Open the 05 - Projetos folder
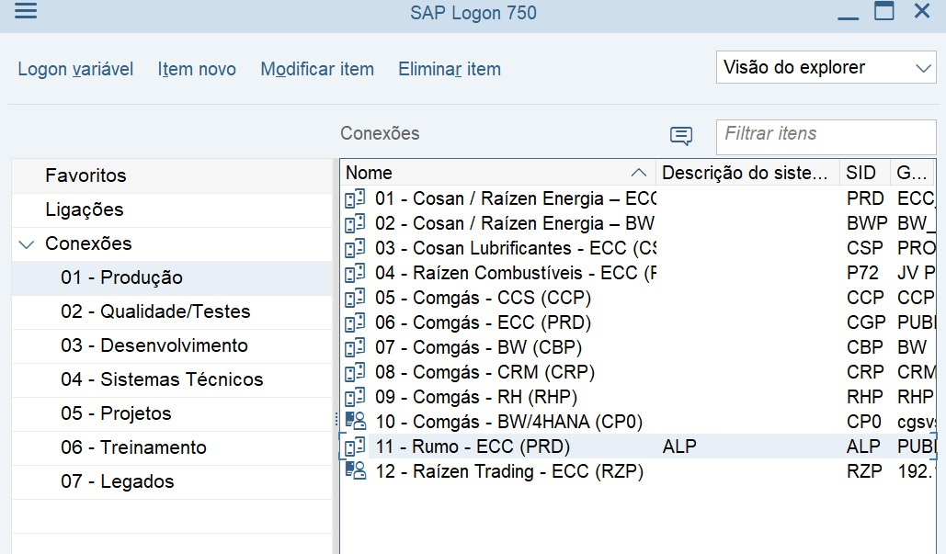Viewport: 946px width, 554px height. point(172,413)
